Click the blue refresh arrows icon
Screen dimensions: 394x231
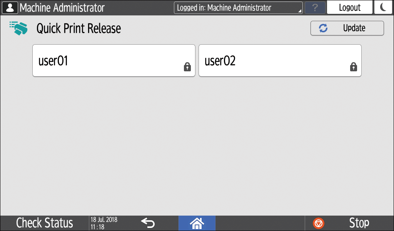tap(323, 28)
